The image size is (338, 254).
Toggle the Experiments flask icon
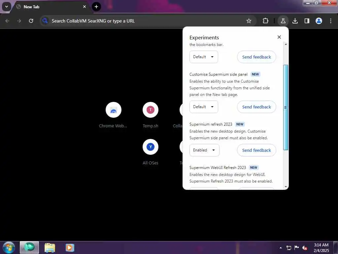[283, 21]
